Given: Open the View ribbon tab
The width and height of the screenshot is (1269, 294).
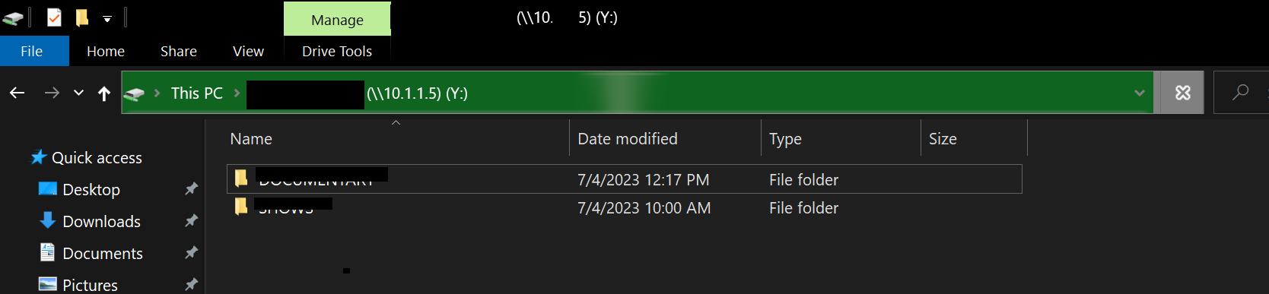Looking at the screenshot, I should pos(248,51).
